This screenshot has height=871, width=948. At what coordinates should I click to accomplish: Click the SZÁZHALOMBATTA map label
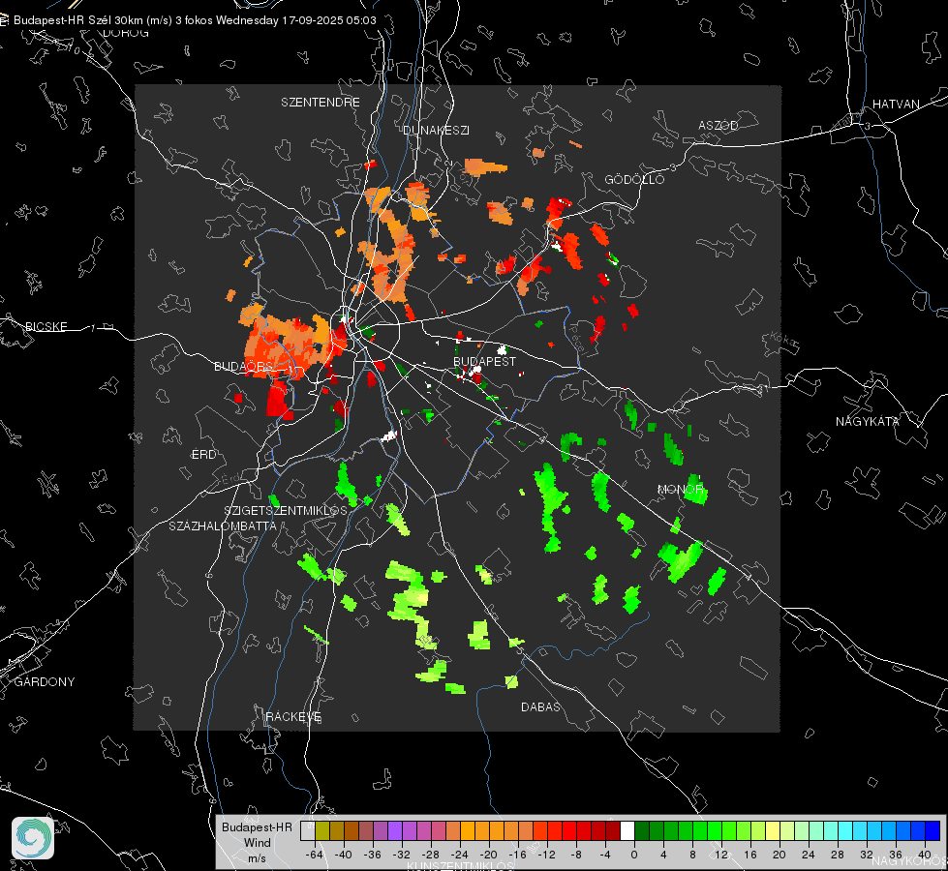coord(223,526)
